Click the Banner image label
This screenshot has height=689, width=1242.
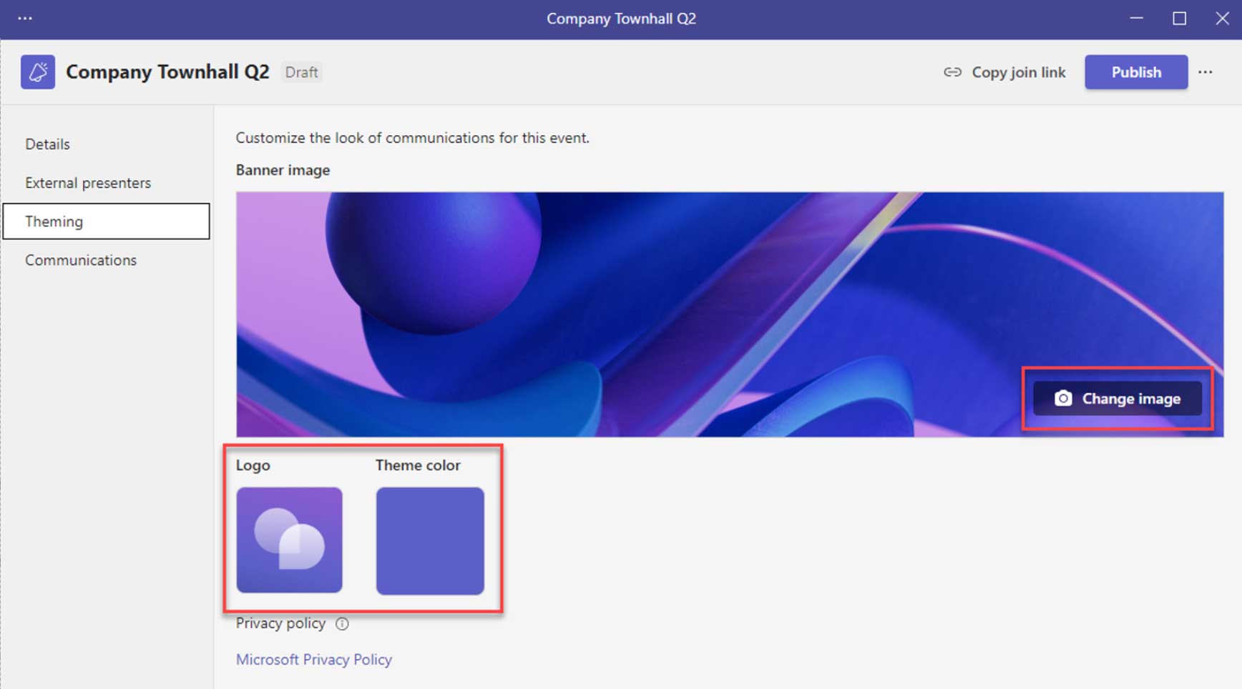(283, 170)
